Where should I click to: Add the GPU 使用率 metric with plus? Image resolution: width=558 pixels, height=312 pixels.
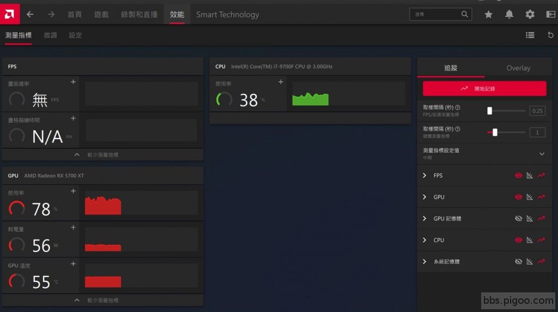pyautogui.click(x=73, y=191)
